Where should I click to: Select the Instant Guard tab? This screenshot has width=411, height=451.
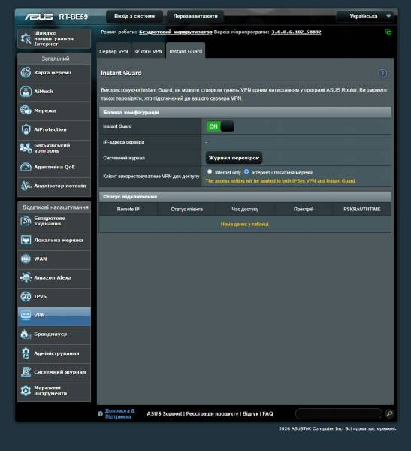pyautogui.click(x=186, y=51)
